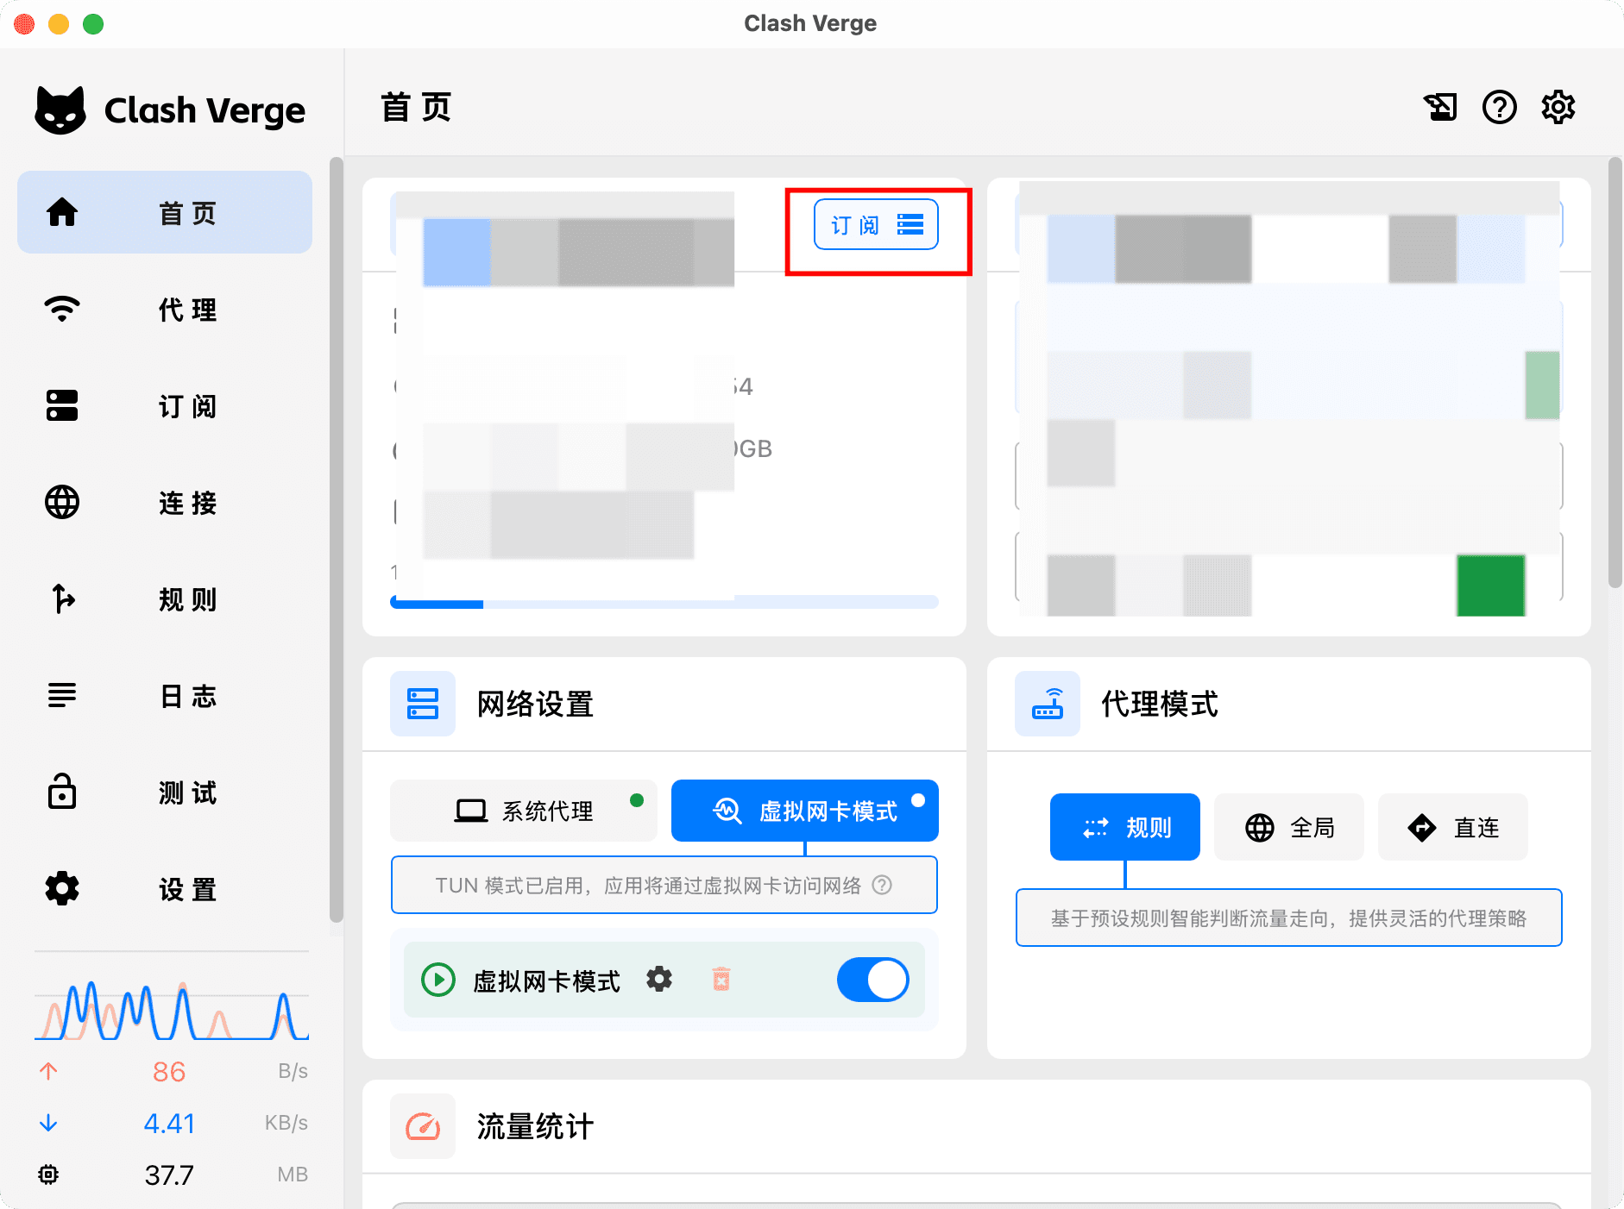Click the Clash Verge cat logo
The image size is (1624, 1209).
[60, 110]
